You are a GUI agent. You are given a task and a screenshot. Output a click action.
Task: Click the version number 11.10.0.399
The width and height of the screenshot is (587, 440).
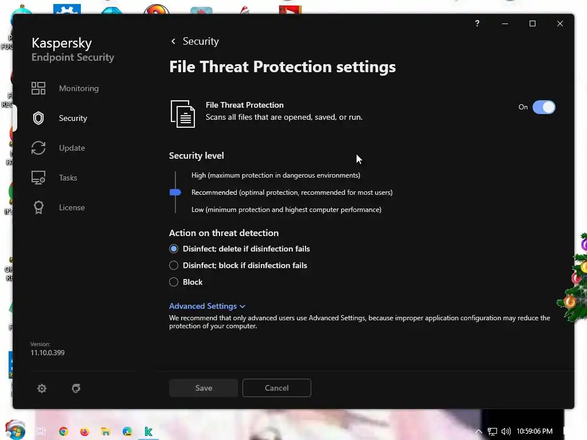(48, 353)
